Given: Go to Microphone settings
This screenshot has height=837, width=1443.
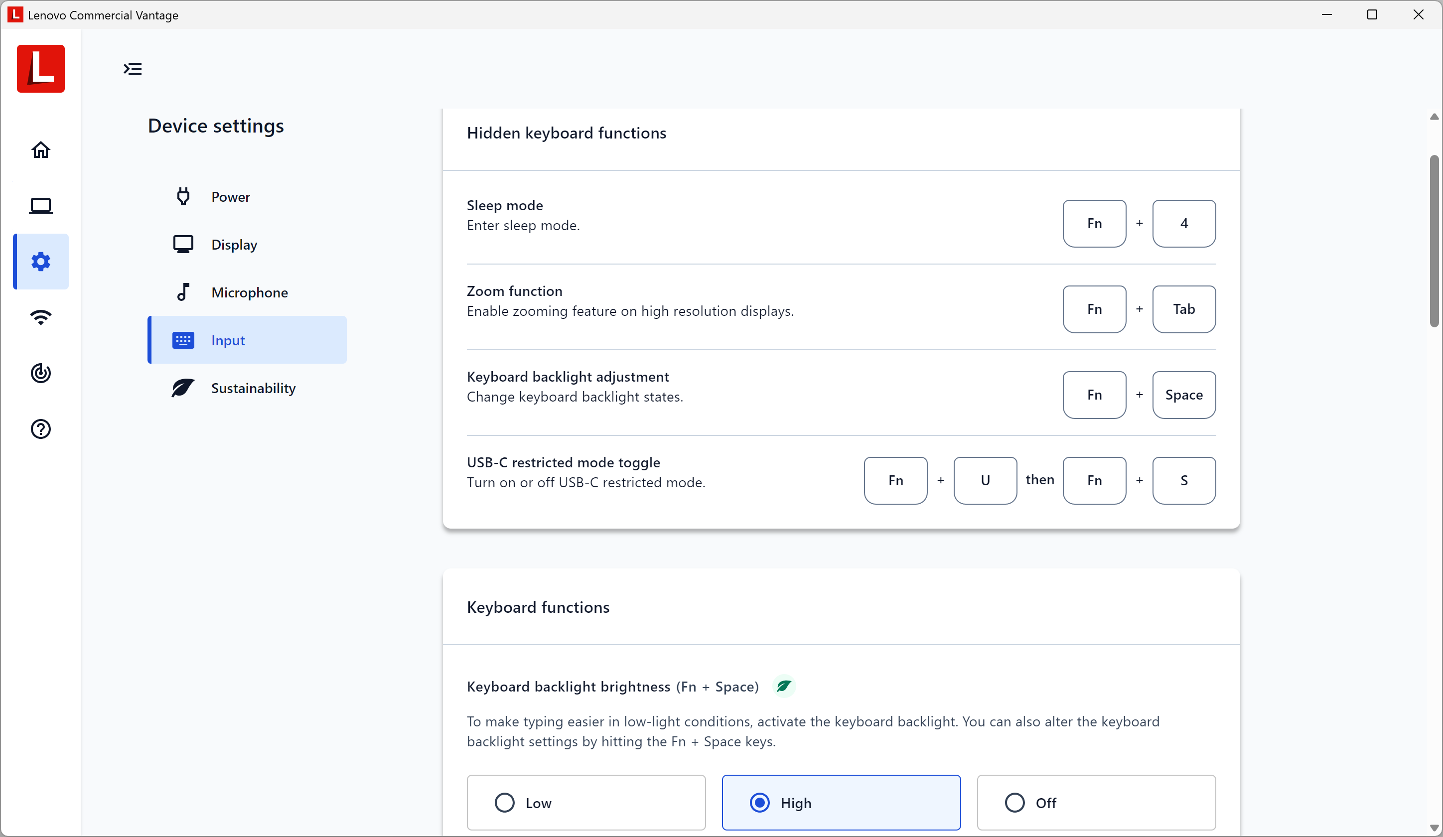Looking at the screenshot, I should click(249, 292).
